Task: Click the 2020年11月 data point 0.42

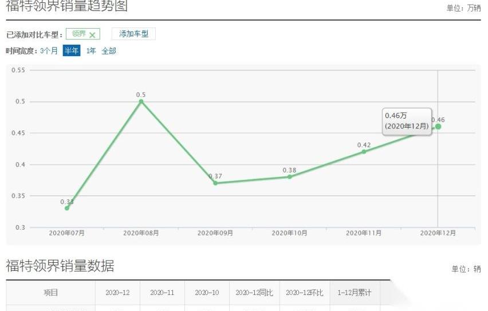Action: [x=364, y=152]
